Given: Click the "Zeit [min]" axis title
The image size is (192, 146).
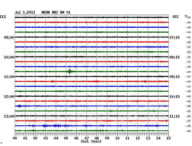Looking at the screenshot, I should coord(91,141).
